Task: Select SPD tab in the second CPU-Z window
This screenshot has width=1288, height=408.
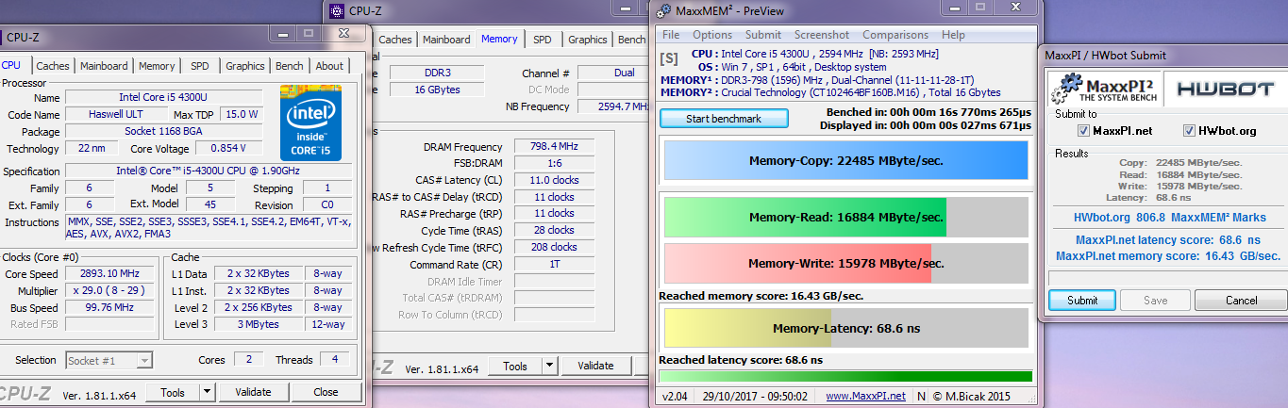Action: tap(543, 40)
